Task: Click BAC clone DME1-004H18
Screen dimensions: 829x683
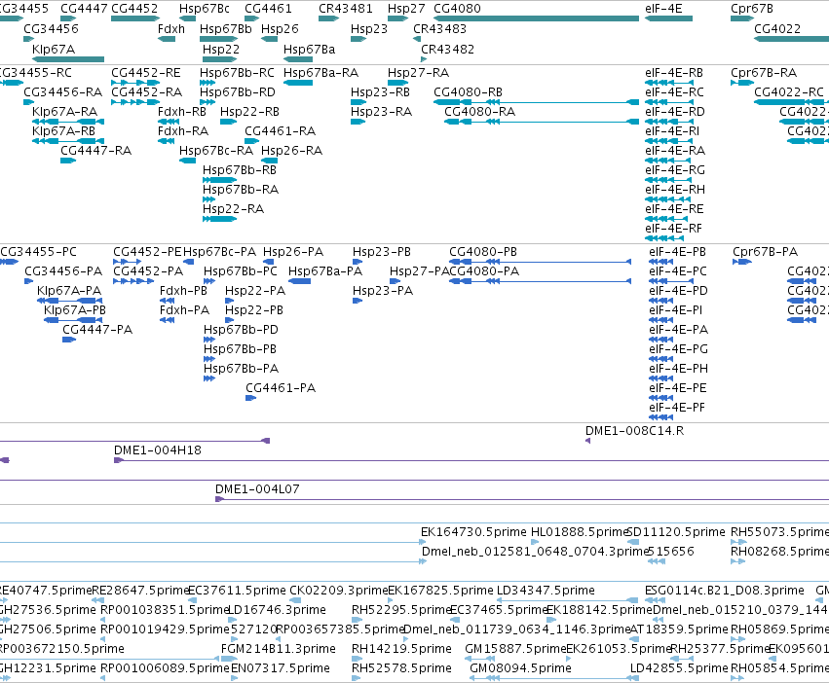Action: [157, 450]
